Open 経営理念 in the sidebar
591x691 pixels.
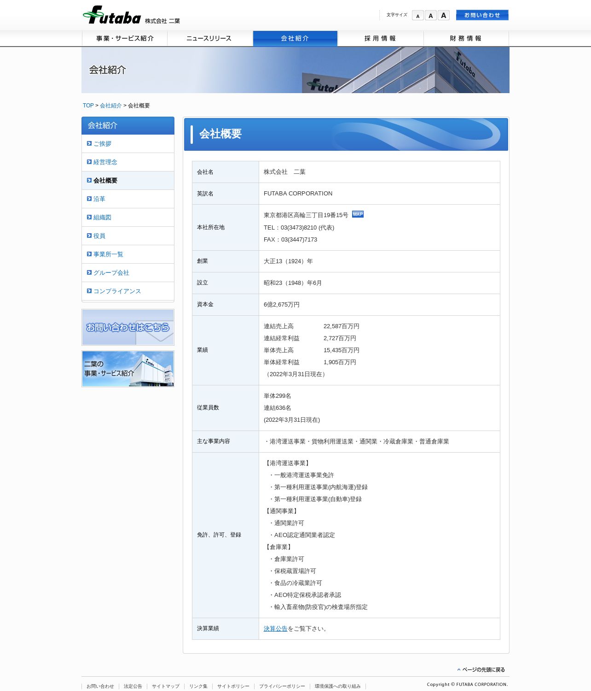tap(105, 162)
